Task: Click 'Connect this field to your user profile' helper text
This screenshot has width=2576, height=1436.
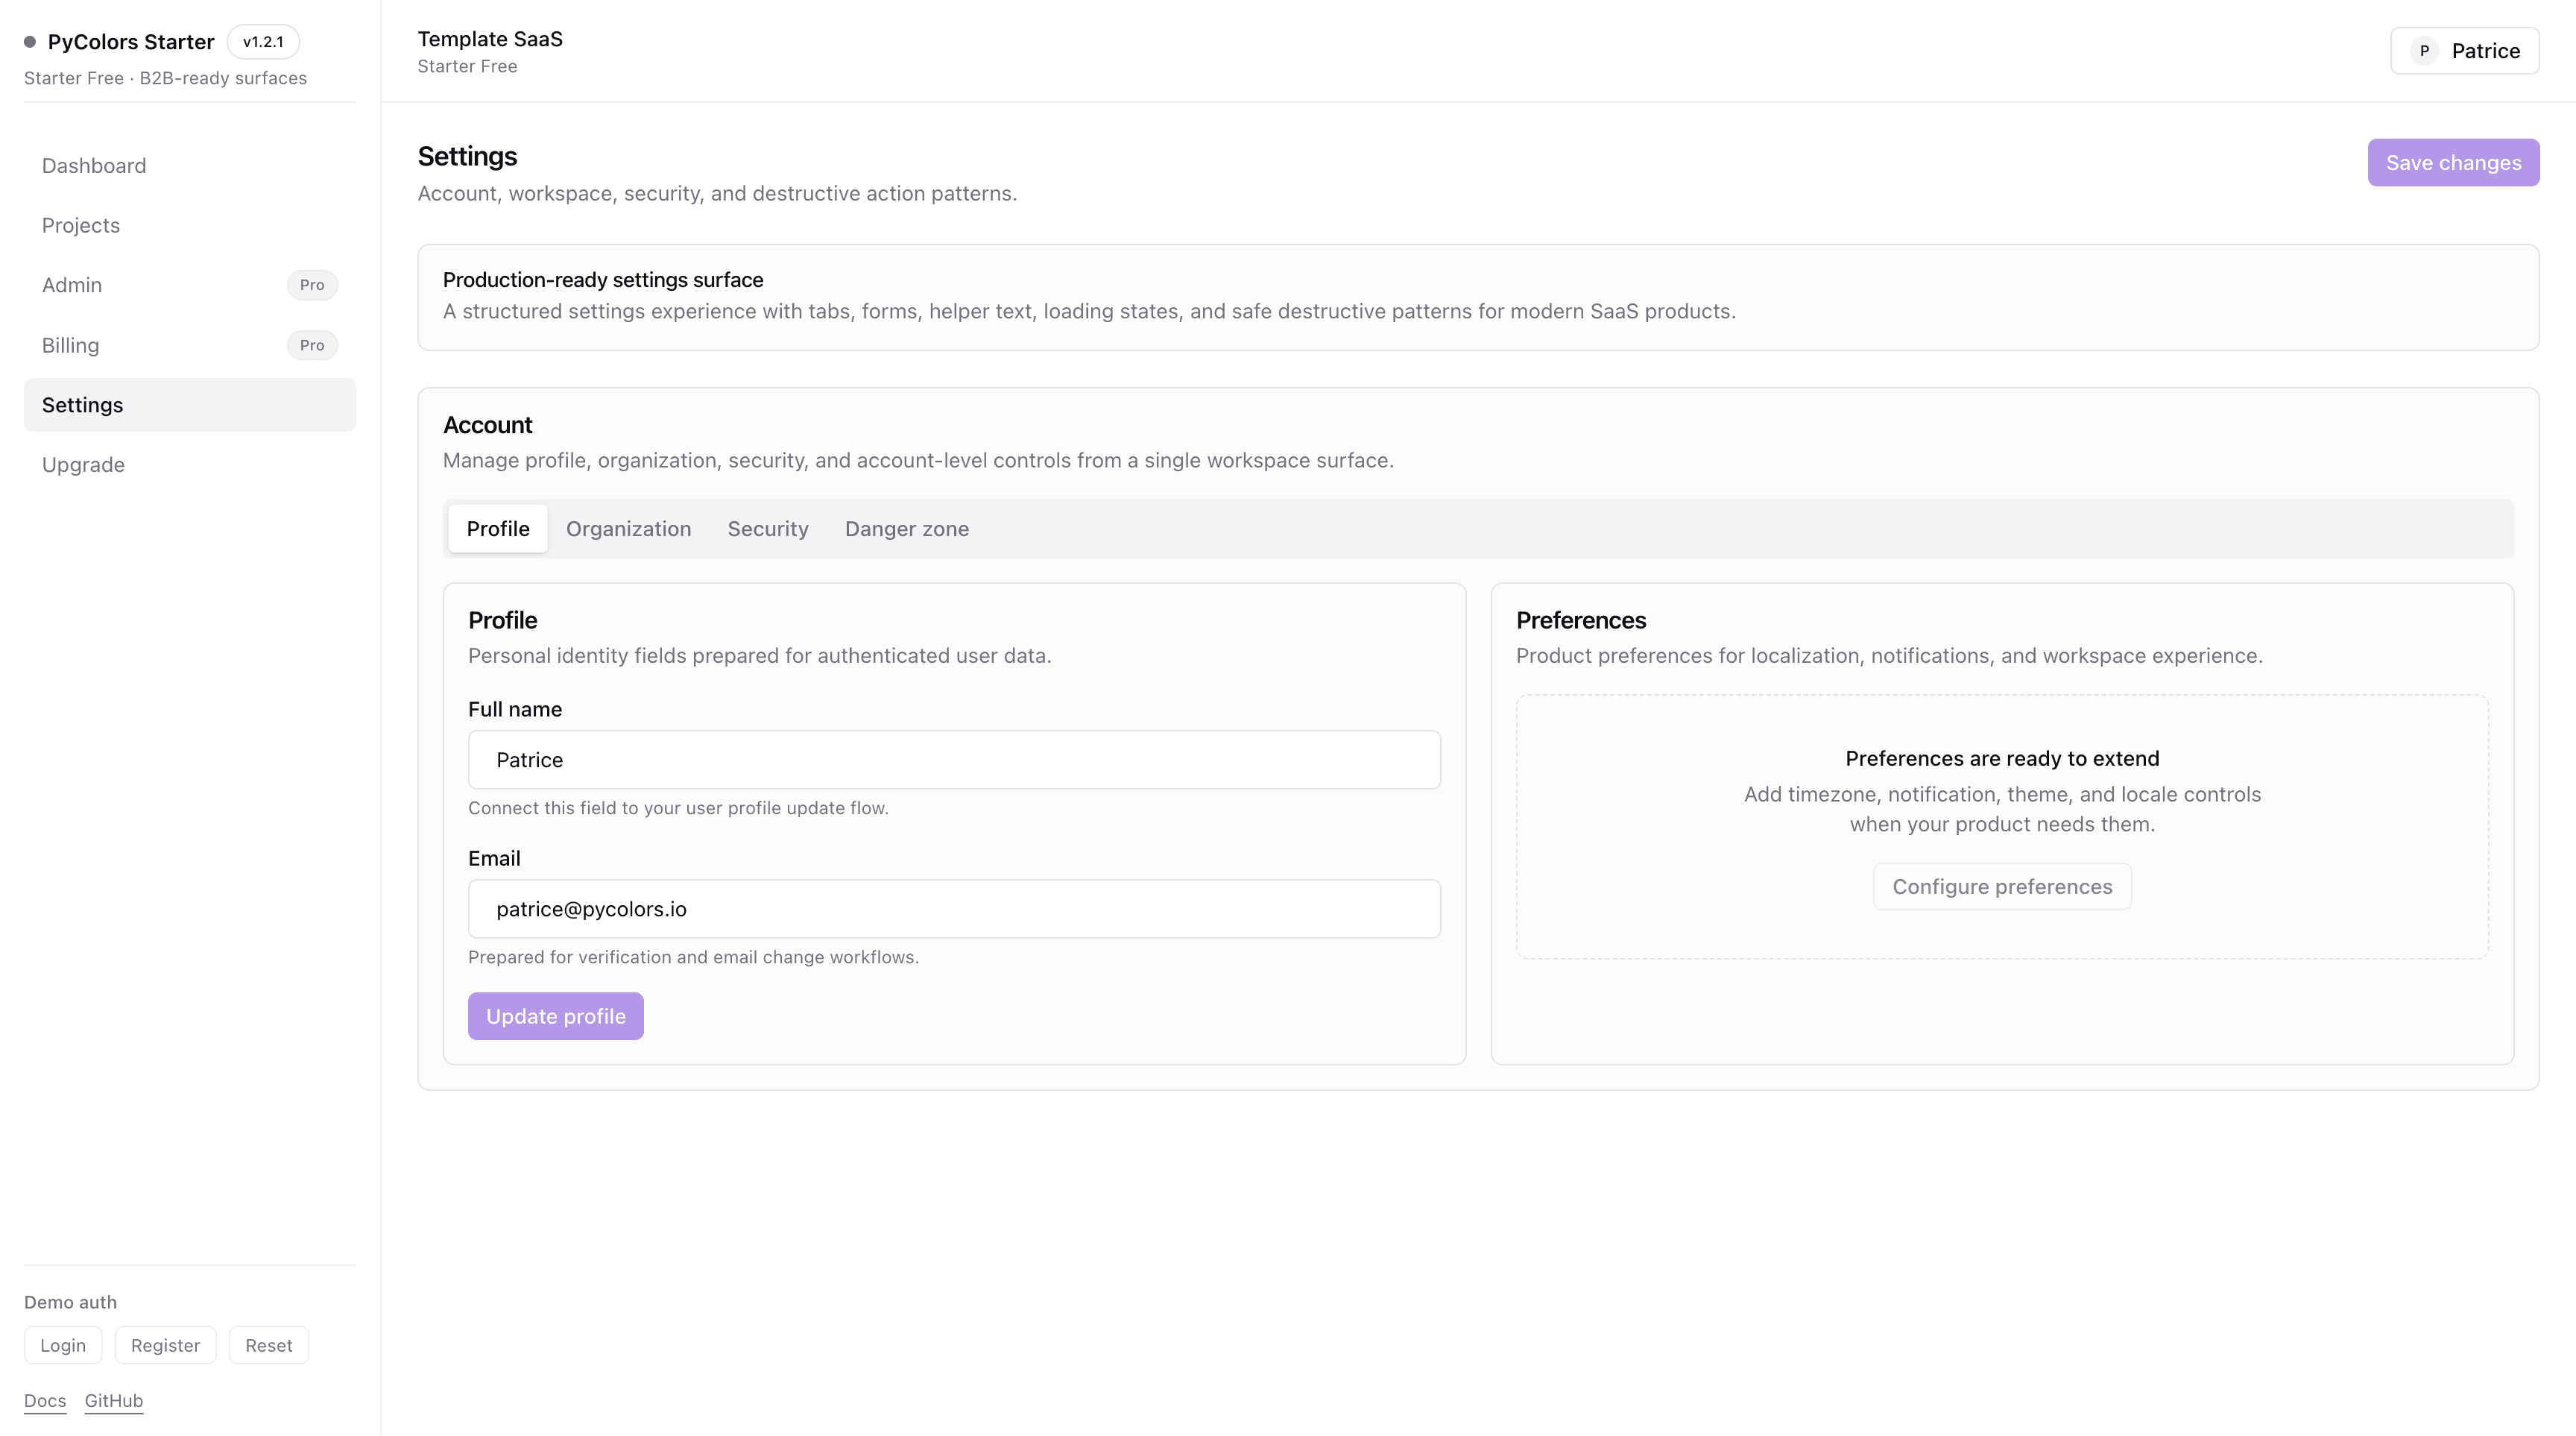Action: pyautogui.click(x=678, y=808)
